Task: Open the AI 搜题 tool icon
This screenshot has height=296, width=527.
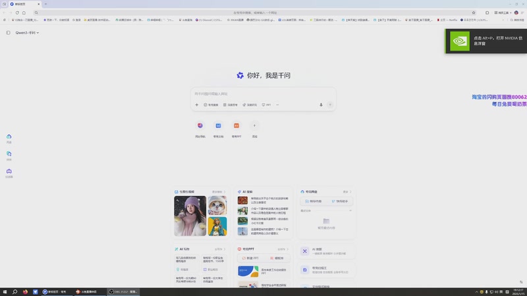Action: click(x=305, y=251)
